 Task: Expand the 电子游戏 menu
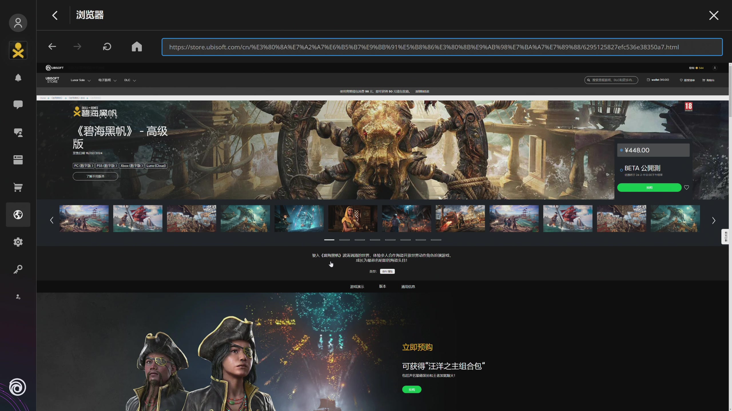click(107, 80)
